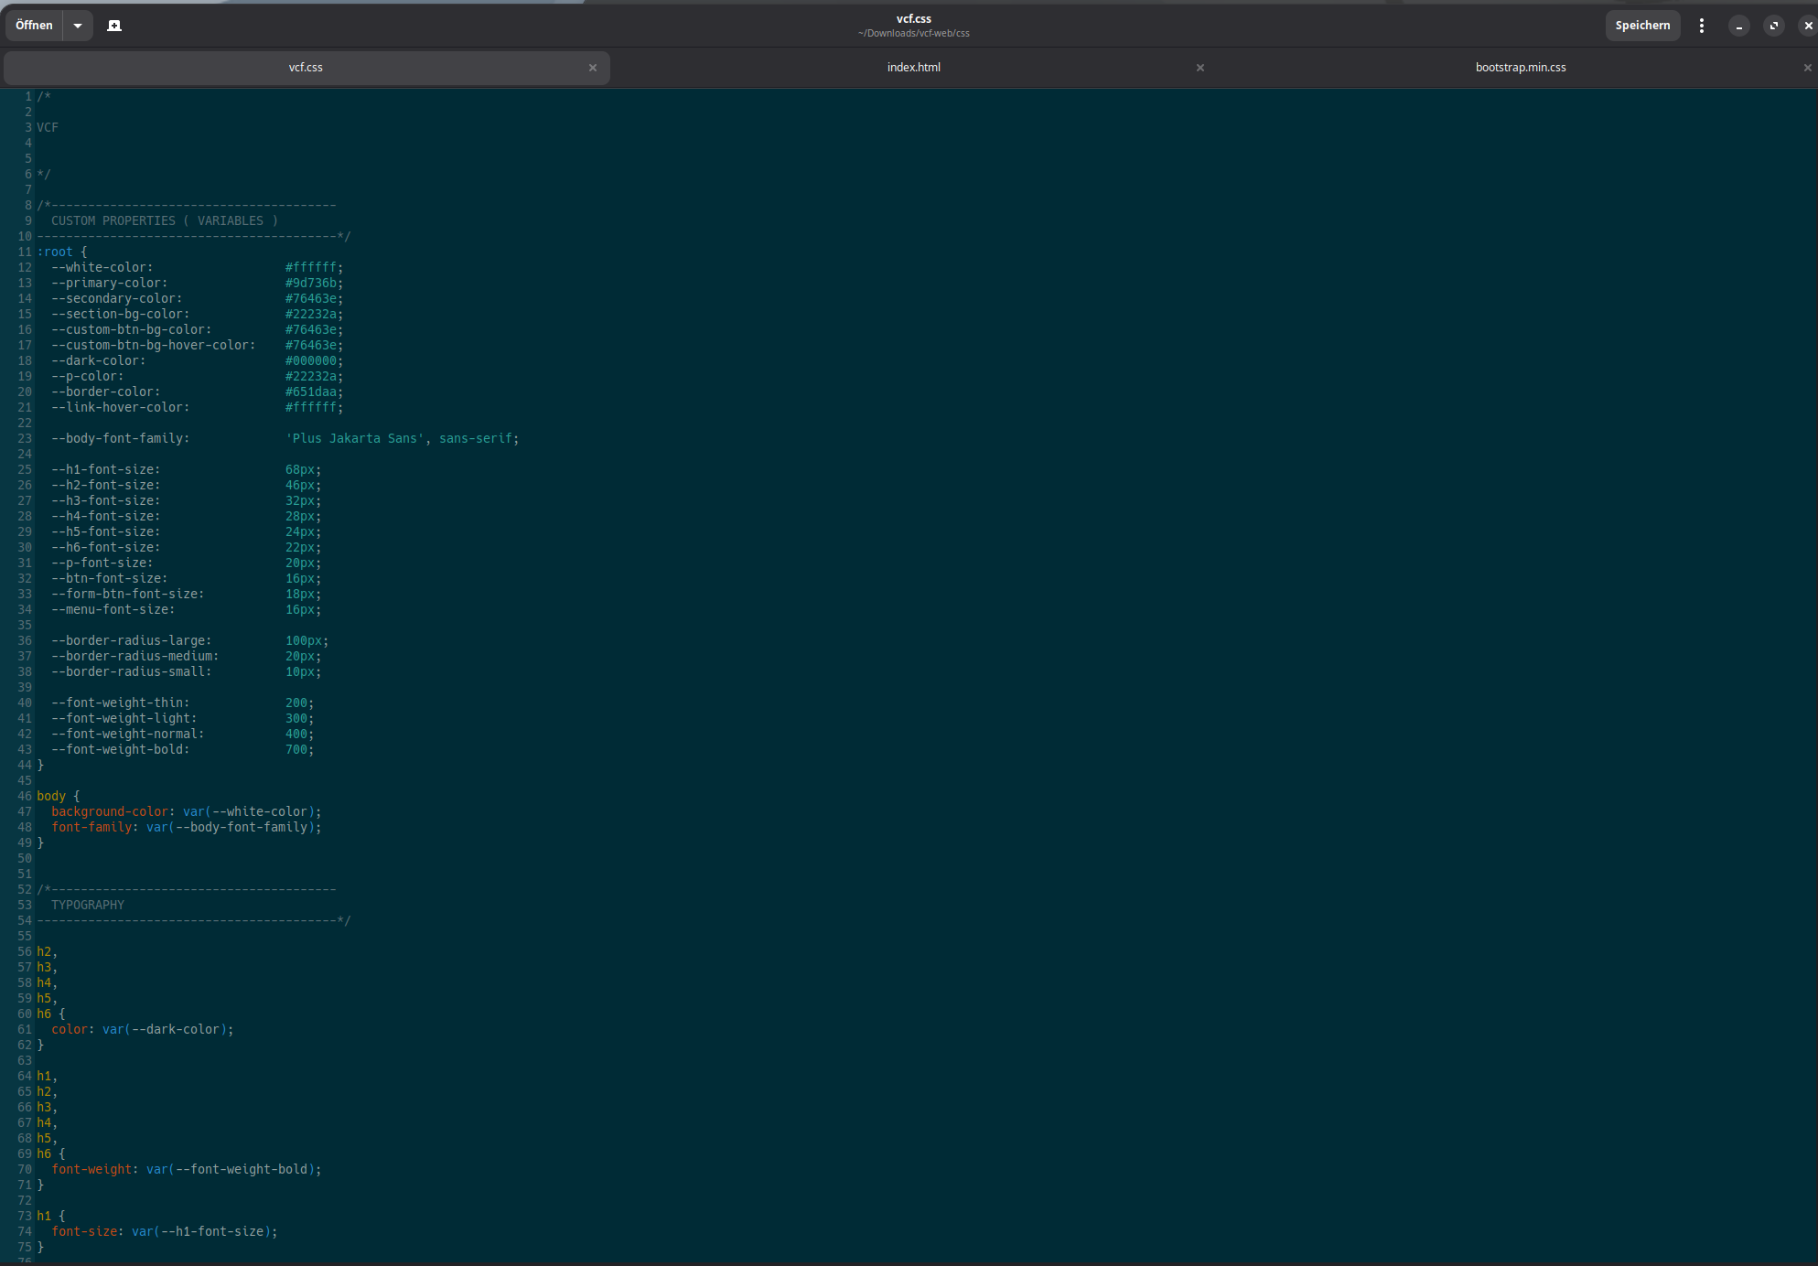Close the index.html tab
Image resolution: width=1818 pixels, height=1266 pixels.
(x=1199, y=68)
